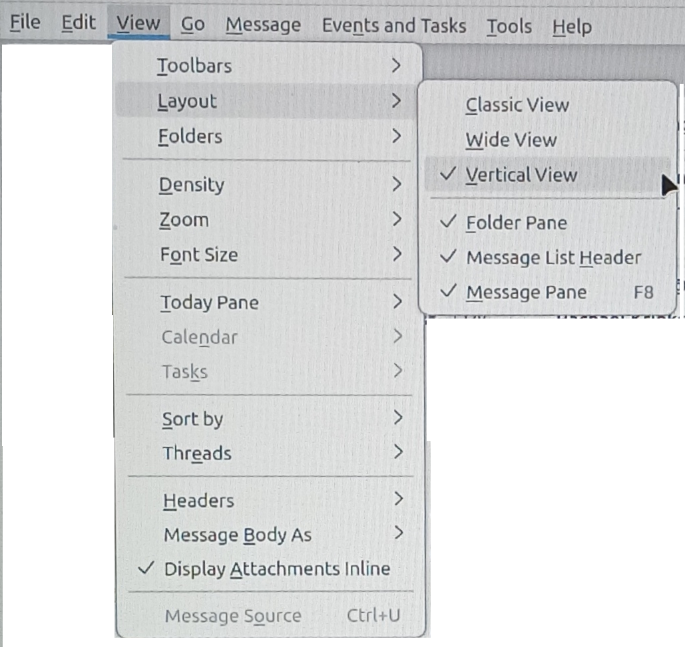The width and height of the screenshot is (685, 647).
Task: Open the Go menu
Action: click(x=192, y=25)
